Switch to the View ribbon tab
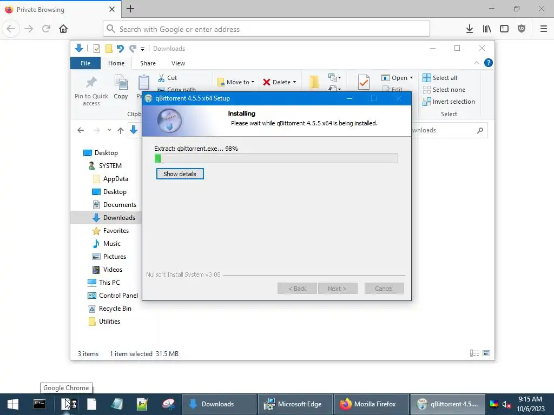Image resolution: width=554 pixels, height=415 pixels. [x=178, y=63]
